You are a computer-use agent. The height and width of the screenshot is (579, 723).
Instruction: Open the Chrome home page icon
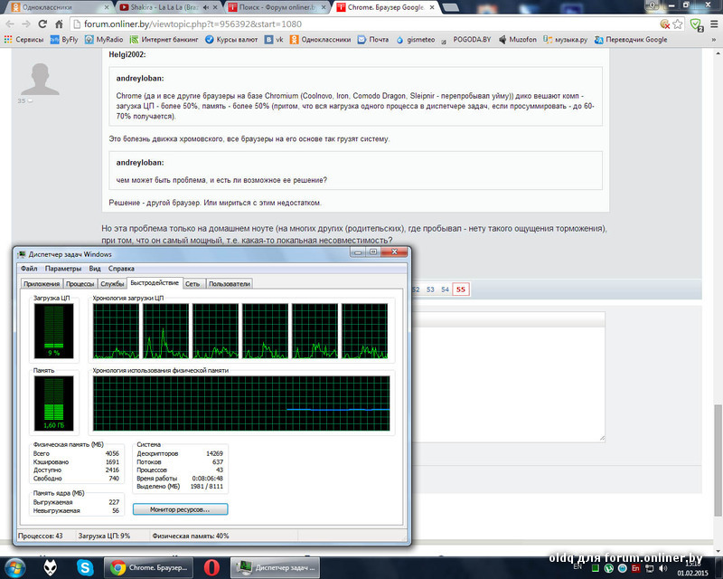point(59,24)
